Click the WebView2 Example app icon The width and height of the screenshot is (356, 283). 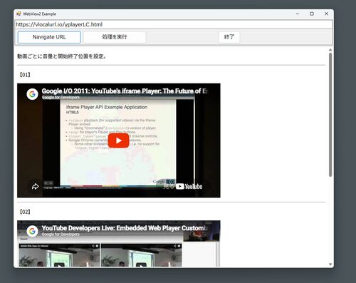[19, 14]
